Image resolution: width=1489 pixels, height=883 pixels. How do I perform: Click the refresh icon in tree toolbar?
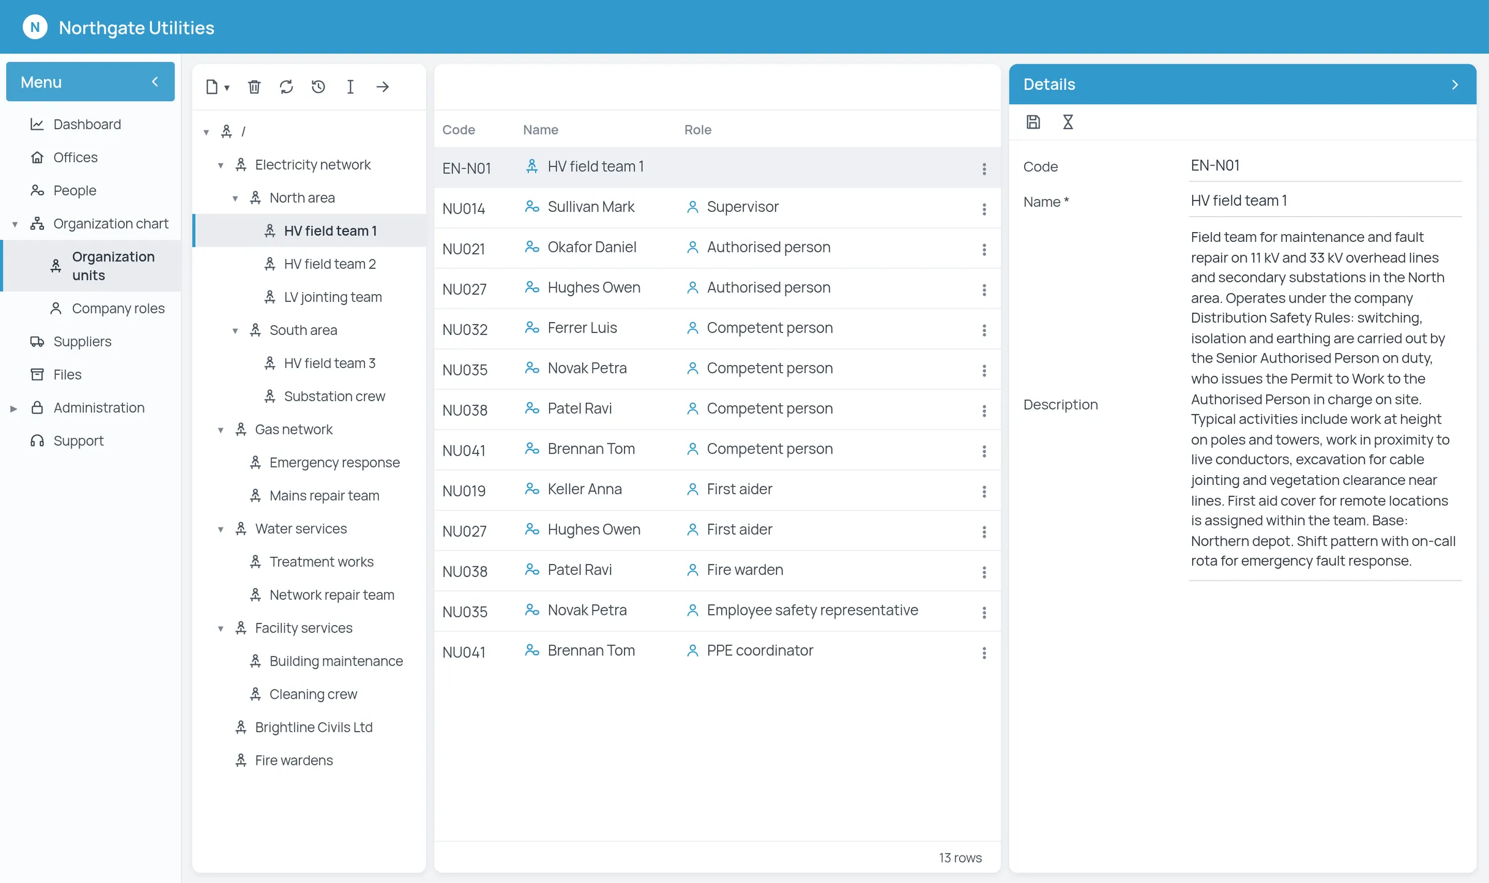coord(286,87)
